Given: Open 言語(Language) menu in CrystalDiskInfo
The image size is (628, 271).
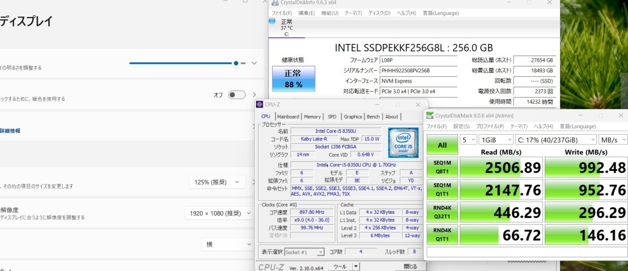Looking at the screenshot, I should pos(441,13).
